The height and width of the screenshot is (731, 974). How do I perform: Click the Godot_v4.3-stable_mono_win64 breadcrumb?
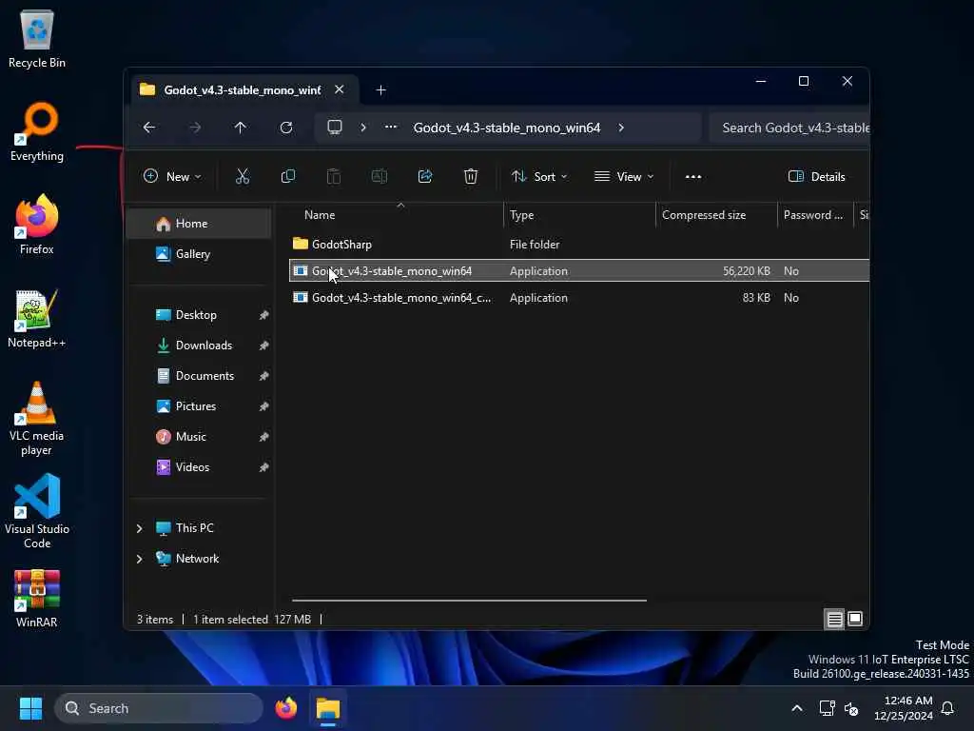point(507,128)
